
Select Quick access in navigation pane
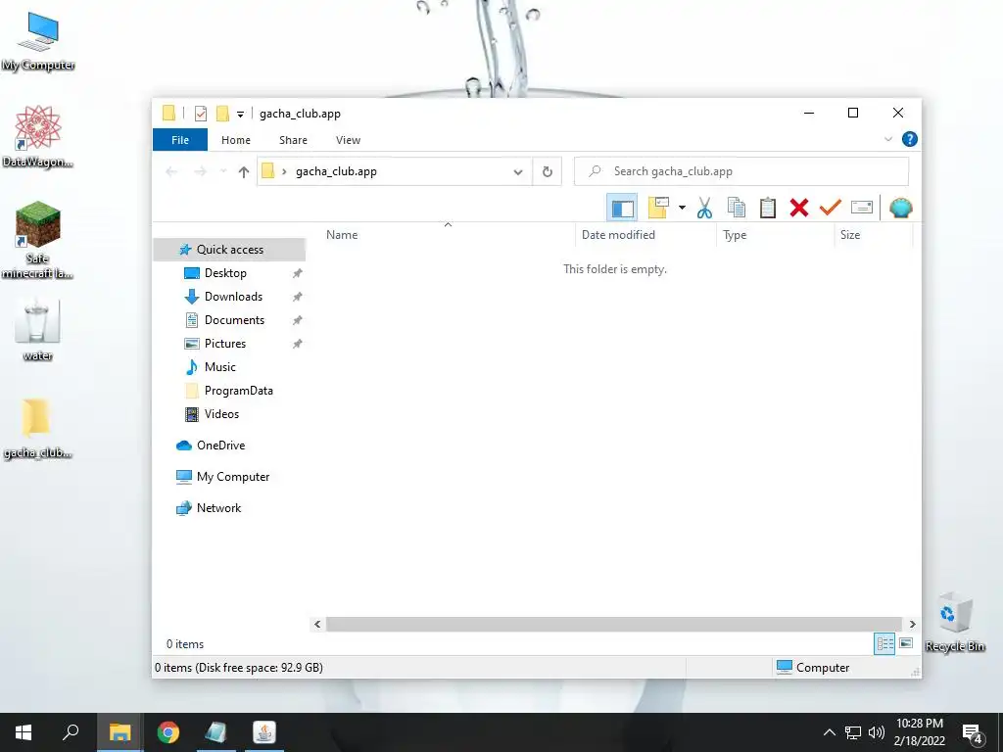pyautogui.click(x=229, y=250)
